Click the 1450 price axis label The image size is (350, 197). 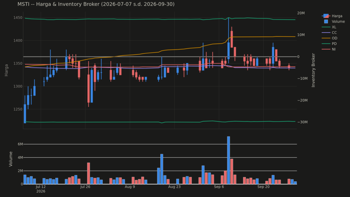[x=18, y=18]
